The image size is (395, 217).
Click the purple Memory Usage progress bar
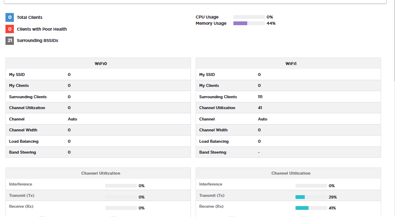point(249,24)
